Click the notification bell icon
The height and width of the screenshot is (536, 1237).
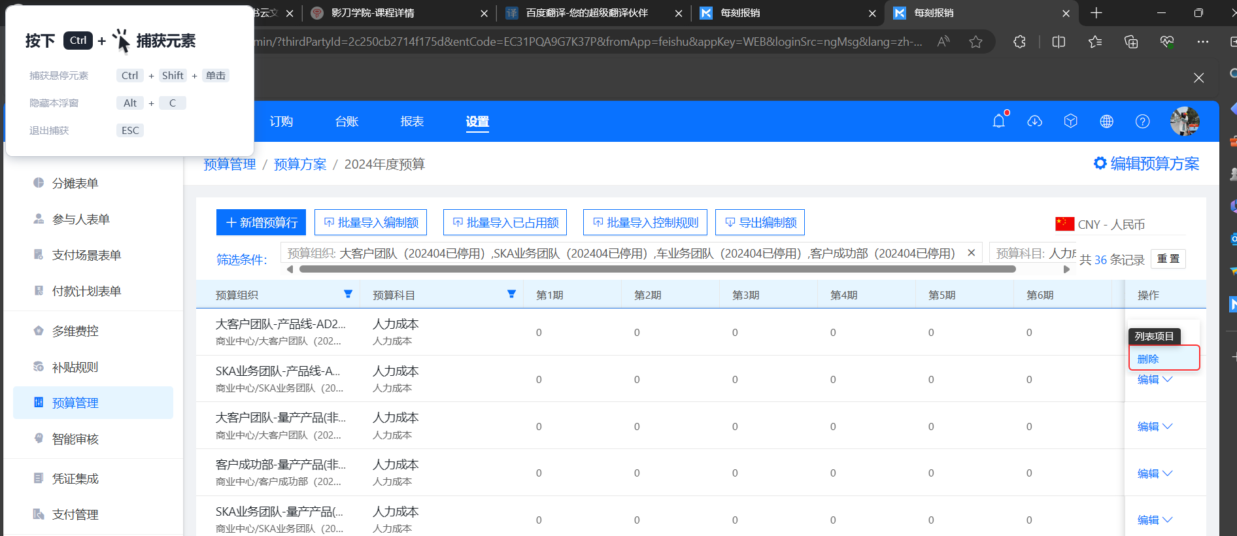[998, 122]
